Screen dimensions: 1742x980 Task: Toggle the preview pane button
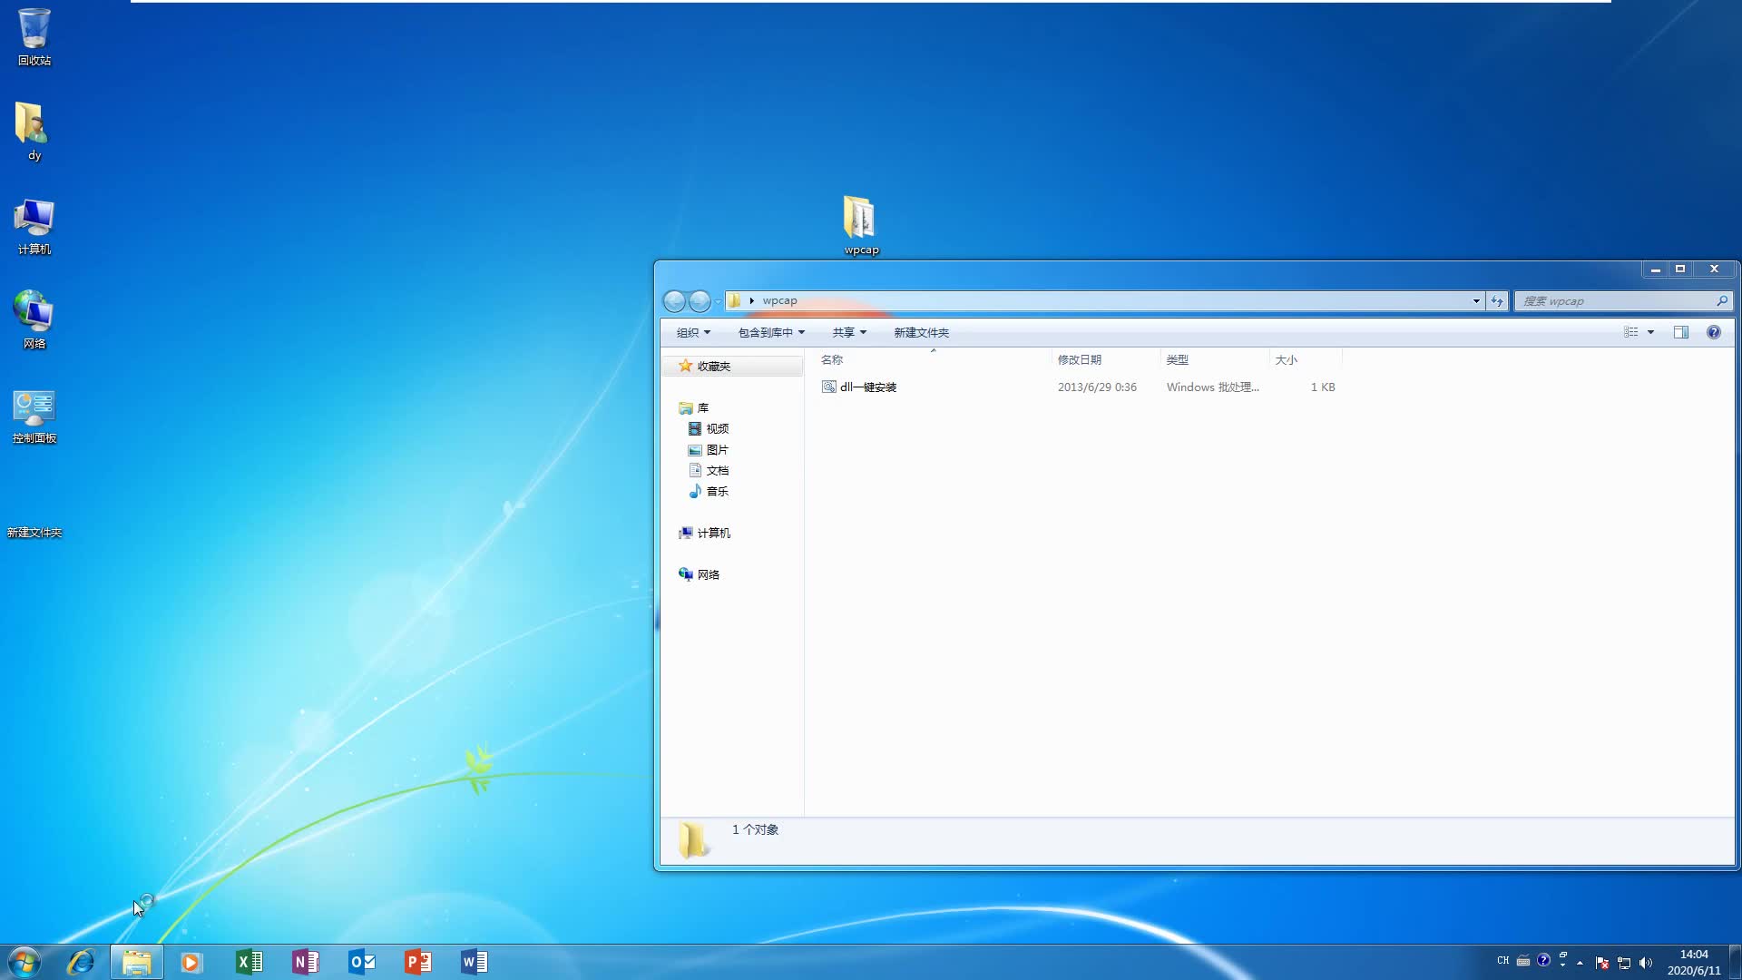coord(1680,332)
